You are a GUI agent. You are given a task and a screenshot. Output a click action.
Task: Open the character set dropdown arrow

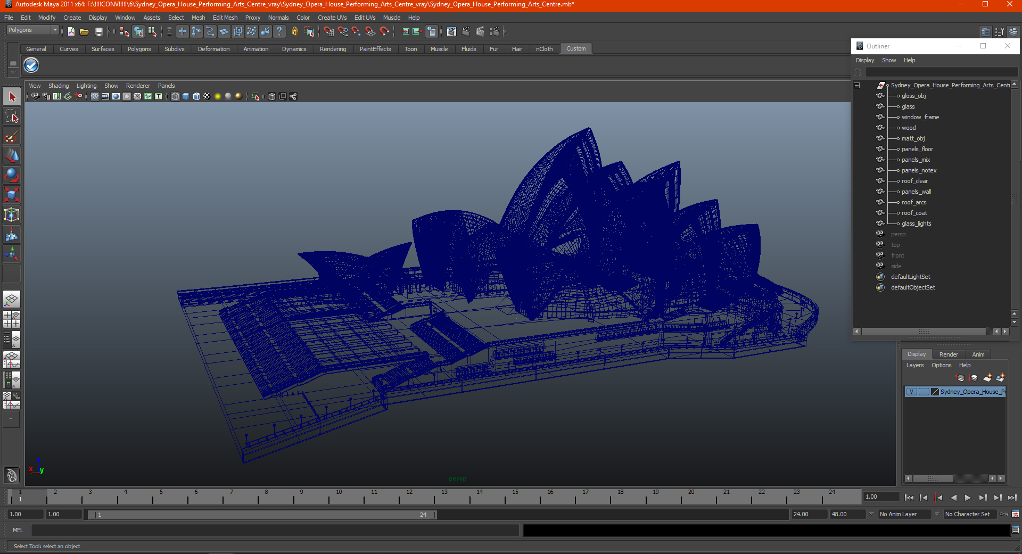click(937, 514)
